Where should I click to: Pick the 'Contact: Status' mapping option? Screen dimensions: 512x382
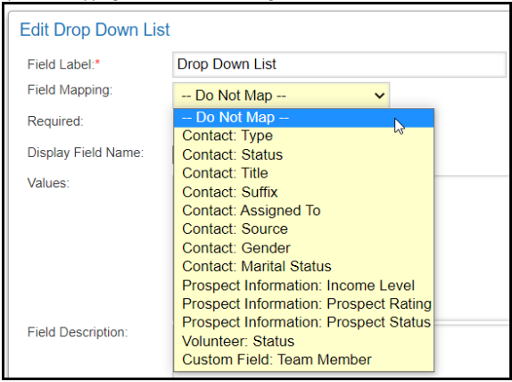(x=303, y=155)
